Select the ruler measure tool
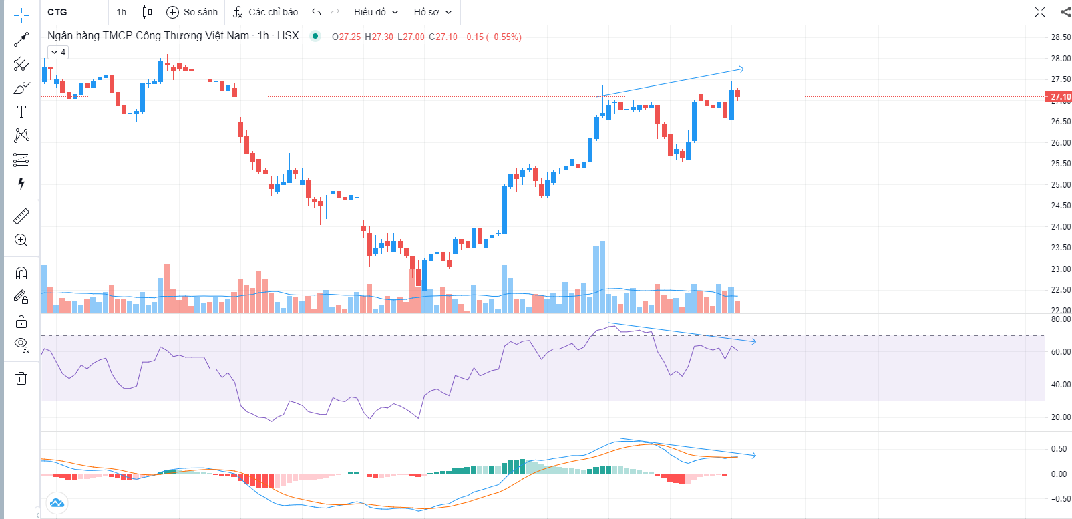 coord(21,216)
